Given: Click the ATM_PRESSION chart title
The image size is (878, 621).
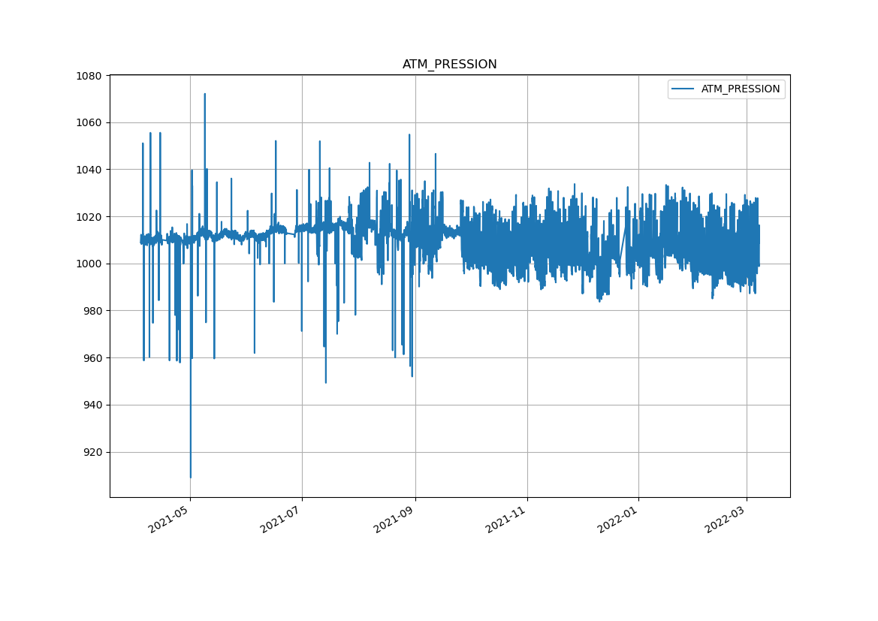Looking at the screenshot, I should click(449, 65).
